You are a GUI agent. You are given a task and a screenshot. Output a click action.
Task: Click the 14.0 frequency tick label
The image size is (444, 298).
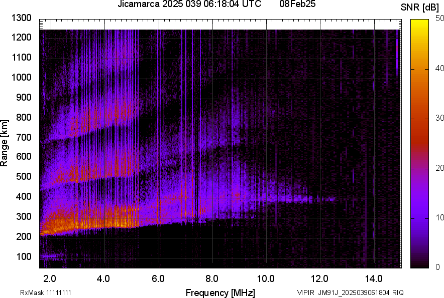[x=373, y=277]
